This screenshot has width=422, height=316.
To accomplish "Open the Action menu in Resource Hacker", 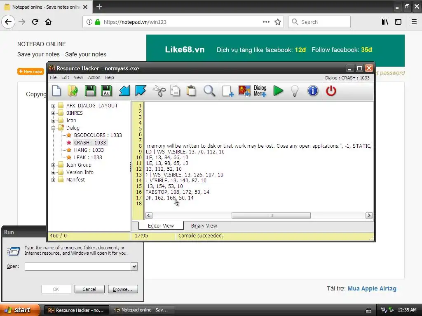I will pos(94,77).
